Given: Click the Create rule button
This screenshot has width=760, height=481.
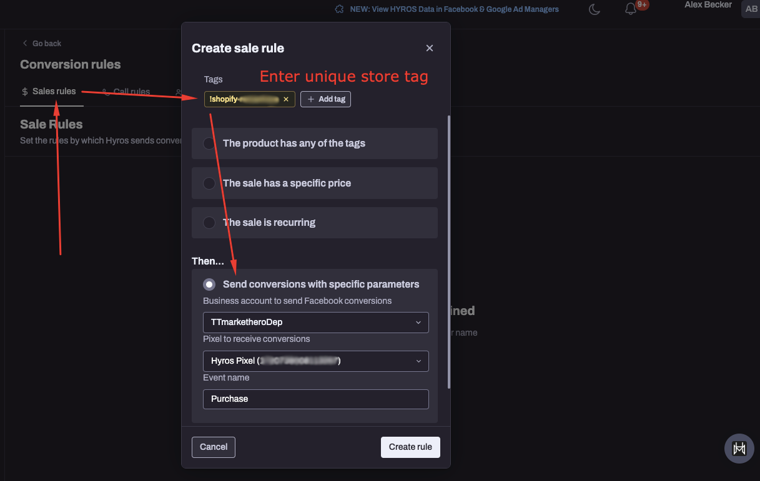Looking at the screenshot, I should point(410,447).
